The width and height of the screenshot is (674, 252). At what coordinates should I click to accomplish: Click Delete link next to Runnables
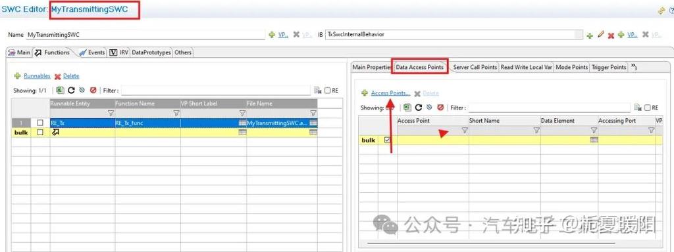pos(71,76)
